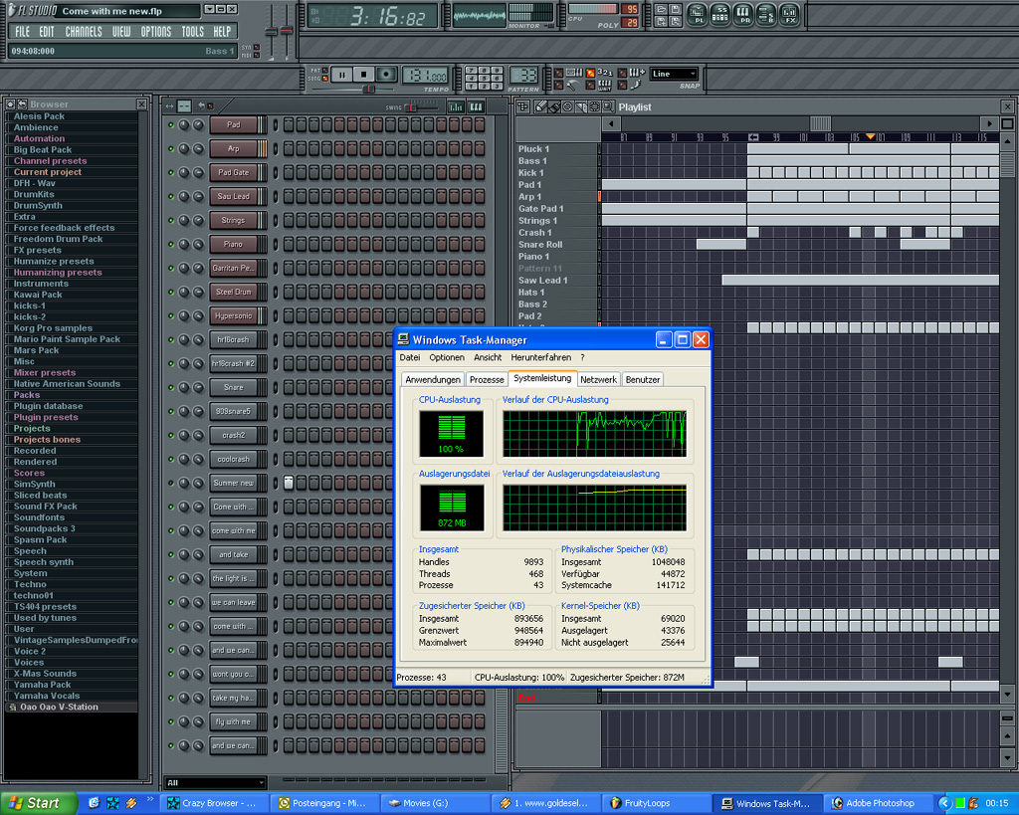Toggle the channel select LED for Arp
This screenshot has height=815, width=1019.
[275, 149]
